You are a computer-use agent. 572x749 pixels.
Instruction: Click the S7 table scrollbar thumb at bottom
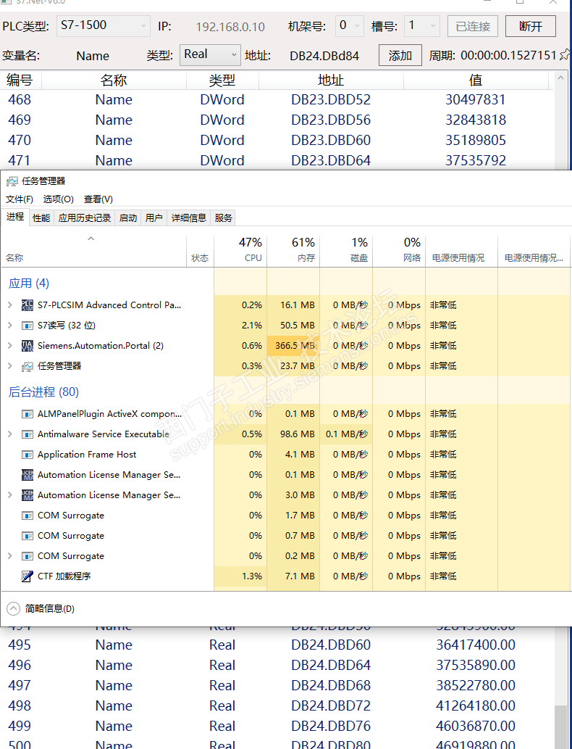pyautogui.click(x=560, y=727)
